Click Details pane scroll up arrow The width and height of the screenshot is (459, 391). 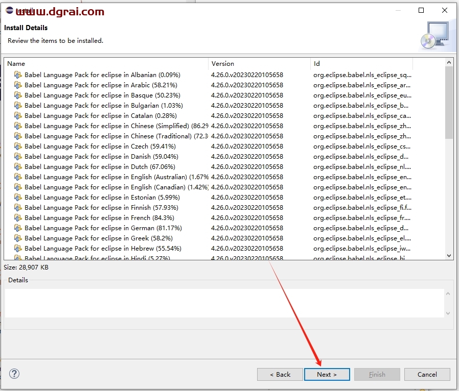tap(448, 294)
